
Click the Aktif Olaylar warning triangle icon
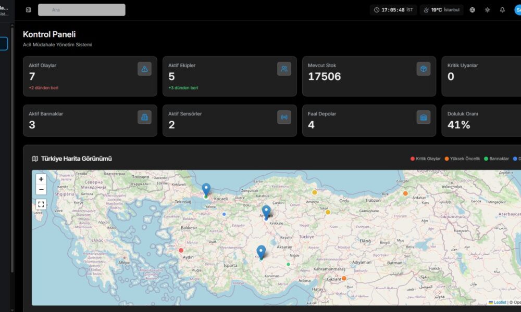144,69
